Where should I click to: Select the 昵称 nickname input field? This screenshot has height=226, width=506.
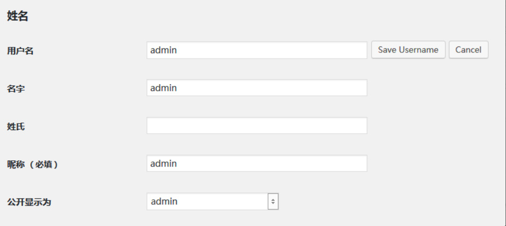pyautogui.click(x=257, y=163)
